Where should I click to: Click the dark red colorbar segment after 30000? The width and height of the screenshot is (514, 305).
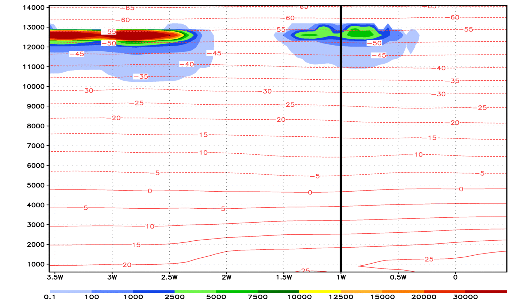click(x=486, y=291)
